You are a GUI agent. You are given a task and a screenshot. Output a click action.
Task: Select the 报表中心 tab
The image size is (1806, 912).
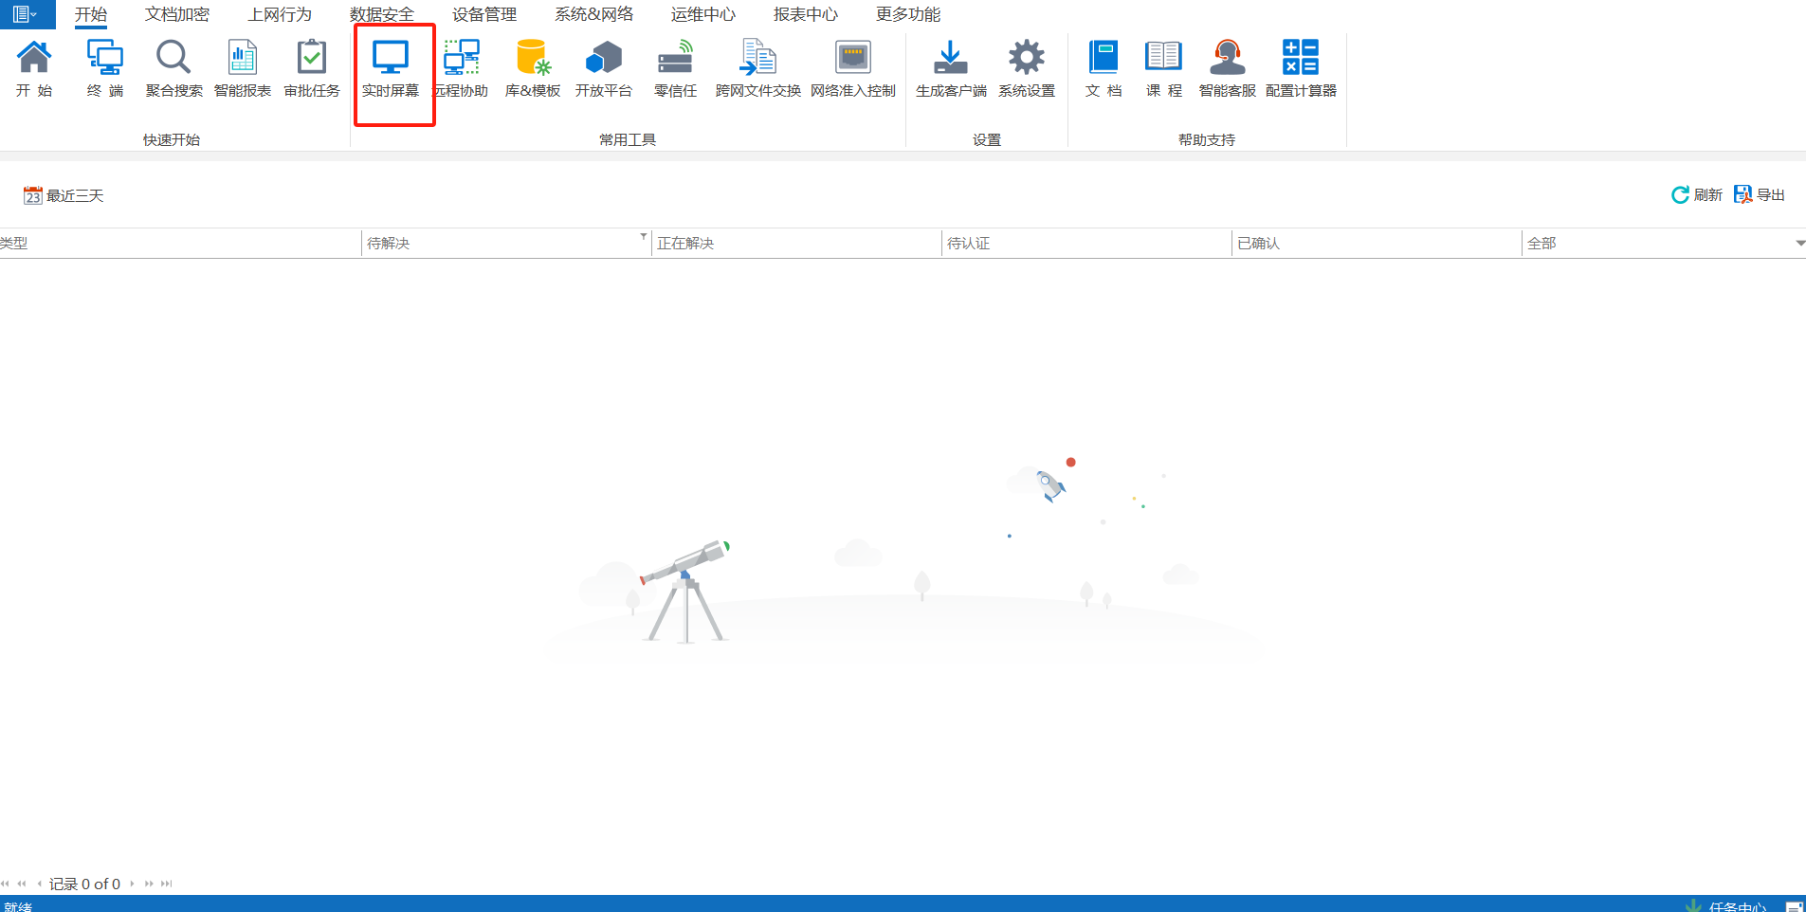pos(806,14)
